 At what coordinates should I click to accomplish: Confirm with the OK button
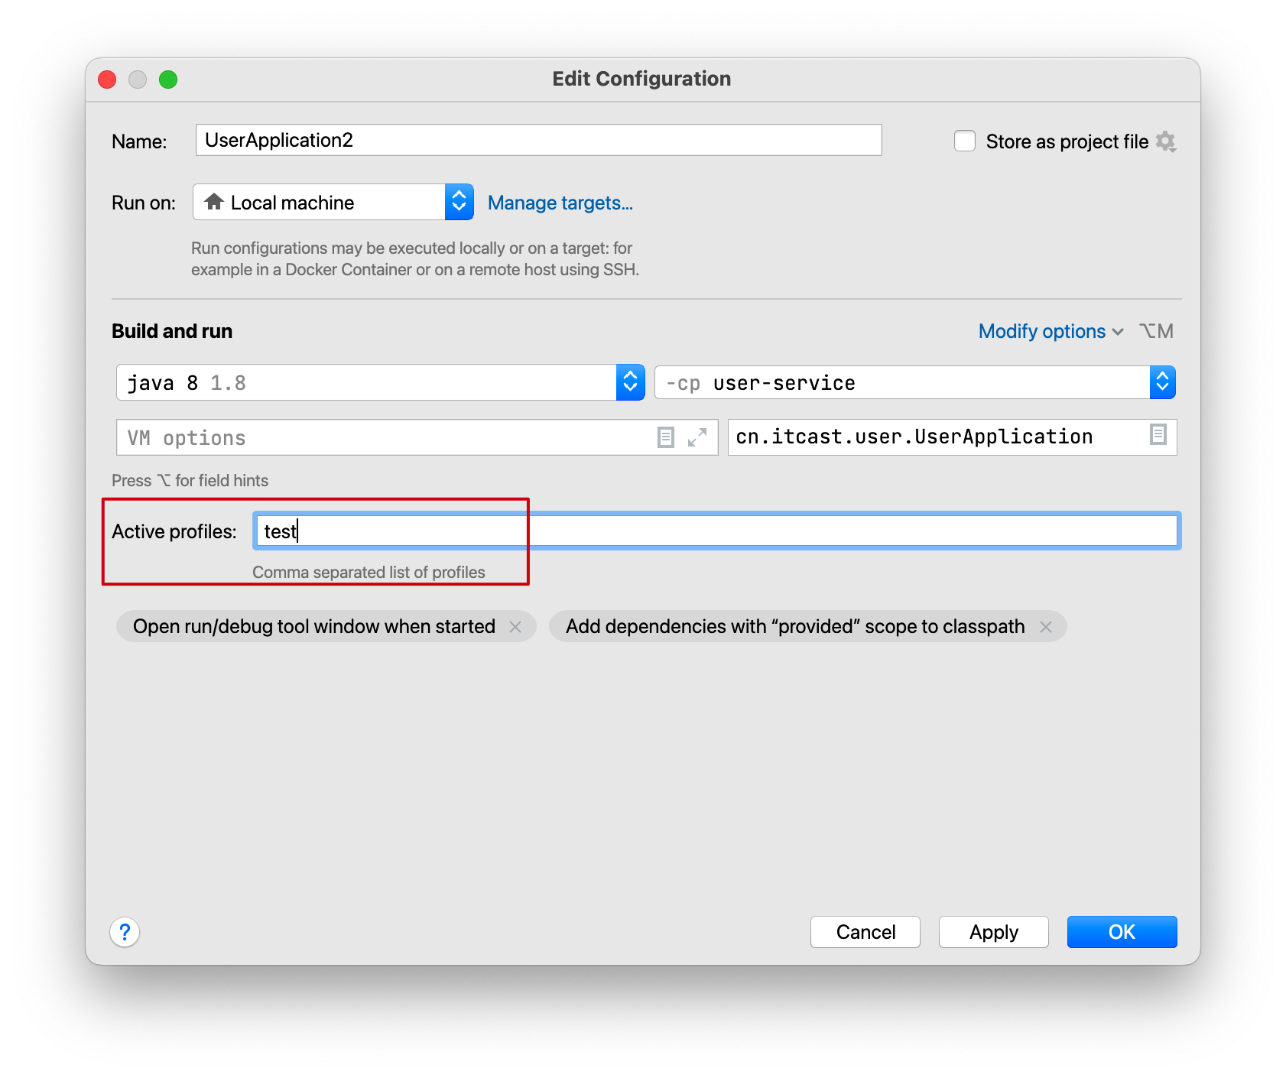point(1122,932)
